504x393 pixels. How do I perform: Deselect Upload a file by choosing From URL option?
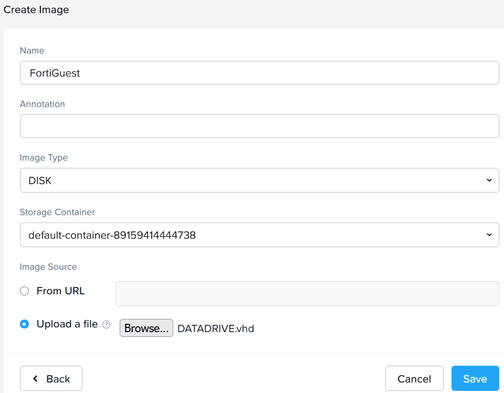24,291
